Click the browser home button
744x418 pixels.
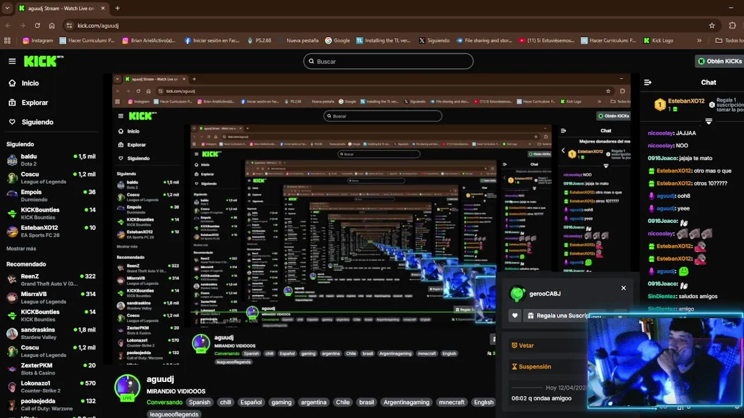click(x=52, y=26)
